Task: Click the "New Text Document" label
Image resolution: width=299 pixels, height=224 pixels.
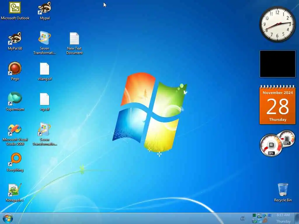Action: point(74,50)
